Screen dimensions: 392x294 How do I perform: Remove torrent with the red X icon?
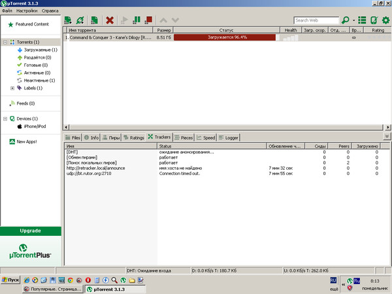(110, 20)
